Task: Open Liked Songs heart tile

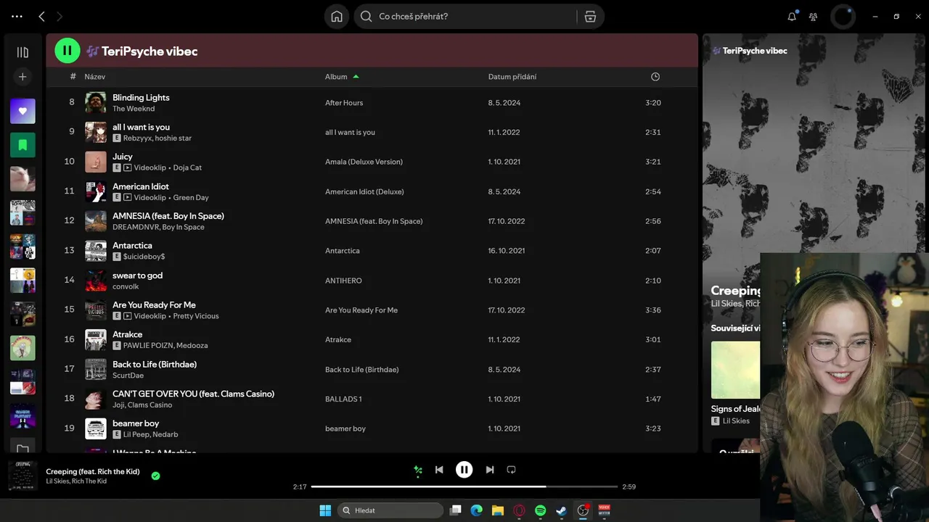Action: click(22, 112)
